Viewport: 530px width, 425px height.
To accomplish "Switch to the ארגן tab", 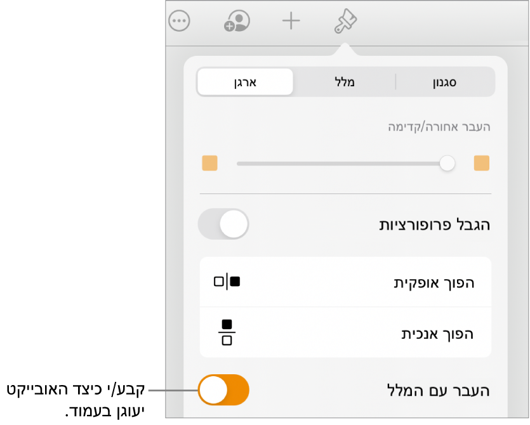I will (x=245, y=82).
